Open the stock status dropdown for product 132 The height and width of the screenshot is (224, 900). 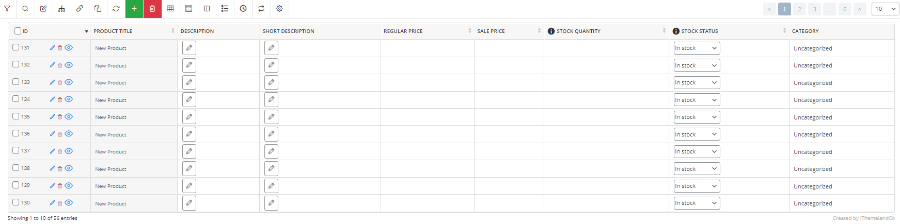coord(697,65)
